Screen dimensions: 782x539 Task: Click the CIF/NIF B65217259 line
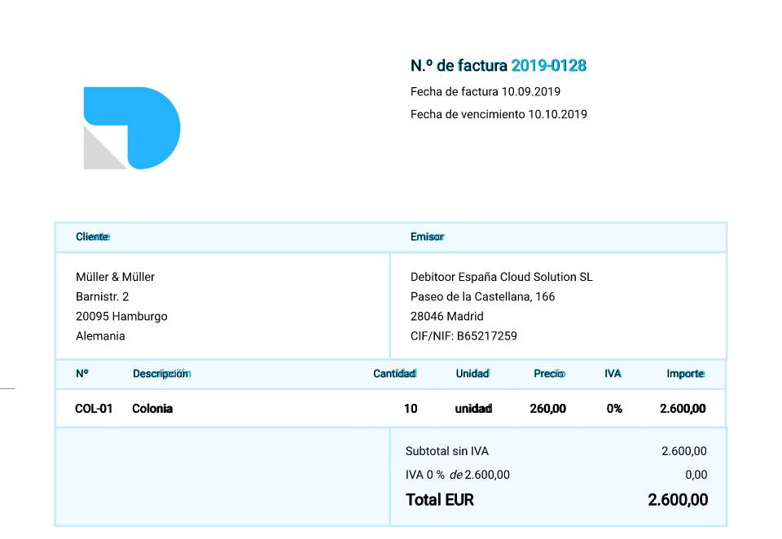(x=463, y=336)
